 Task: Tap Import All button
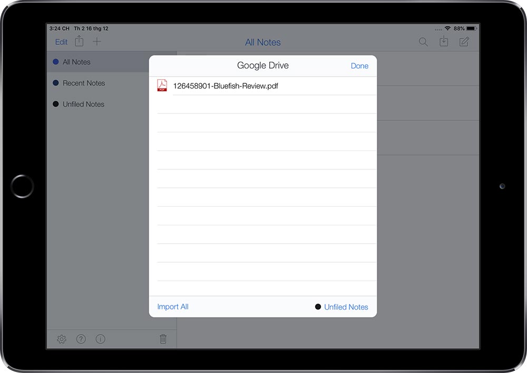click(x=173, y=307)
